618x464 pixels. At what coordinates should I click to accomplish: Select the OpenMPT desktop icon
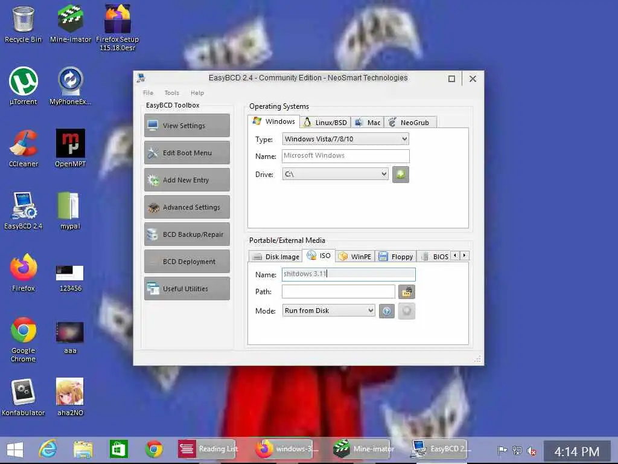coord(70,149)
